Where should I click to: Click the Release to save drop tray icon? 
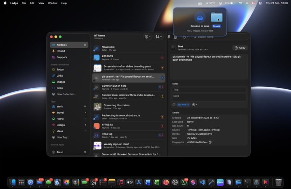(x=200, y=17)
